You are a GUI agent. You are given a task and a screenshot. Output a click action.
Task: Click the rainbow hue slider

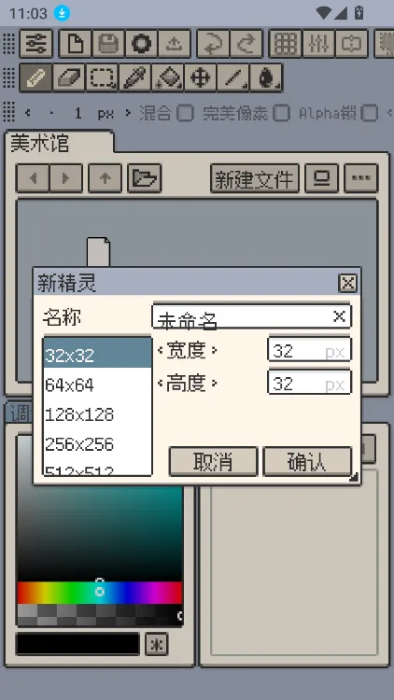pos(100,592)
